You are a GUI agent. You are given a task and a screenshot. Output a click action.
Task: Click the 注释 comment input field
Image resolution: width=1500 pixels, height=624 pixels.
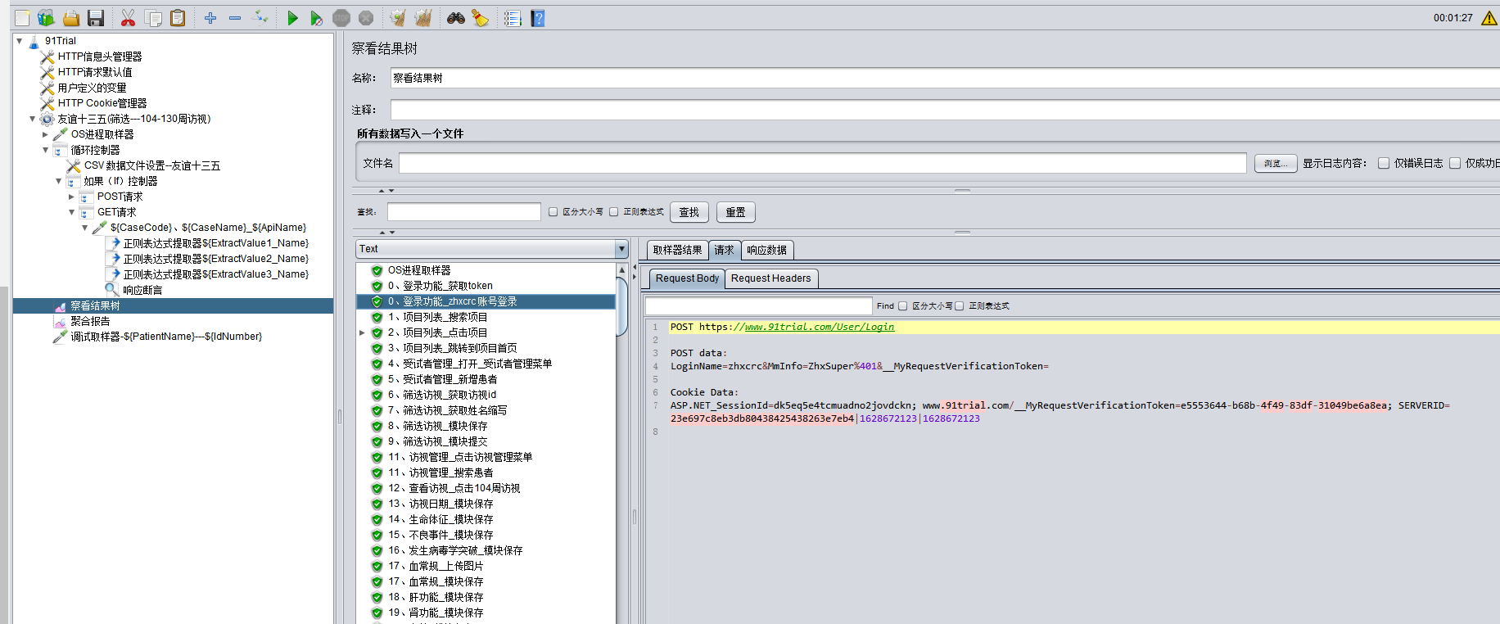(x=945, y=110)
